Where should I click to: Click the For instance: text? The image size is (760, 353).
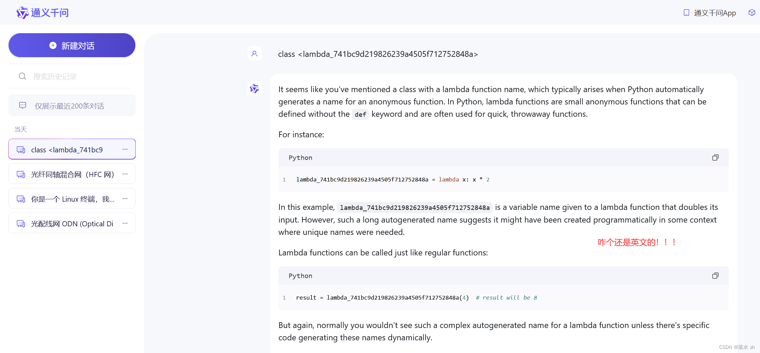point(301,135)
